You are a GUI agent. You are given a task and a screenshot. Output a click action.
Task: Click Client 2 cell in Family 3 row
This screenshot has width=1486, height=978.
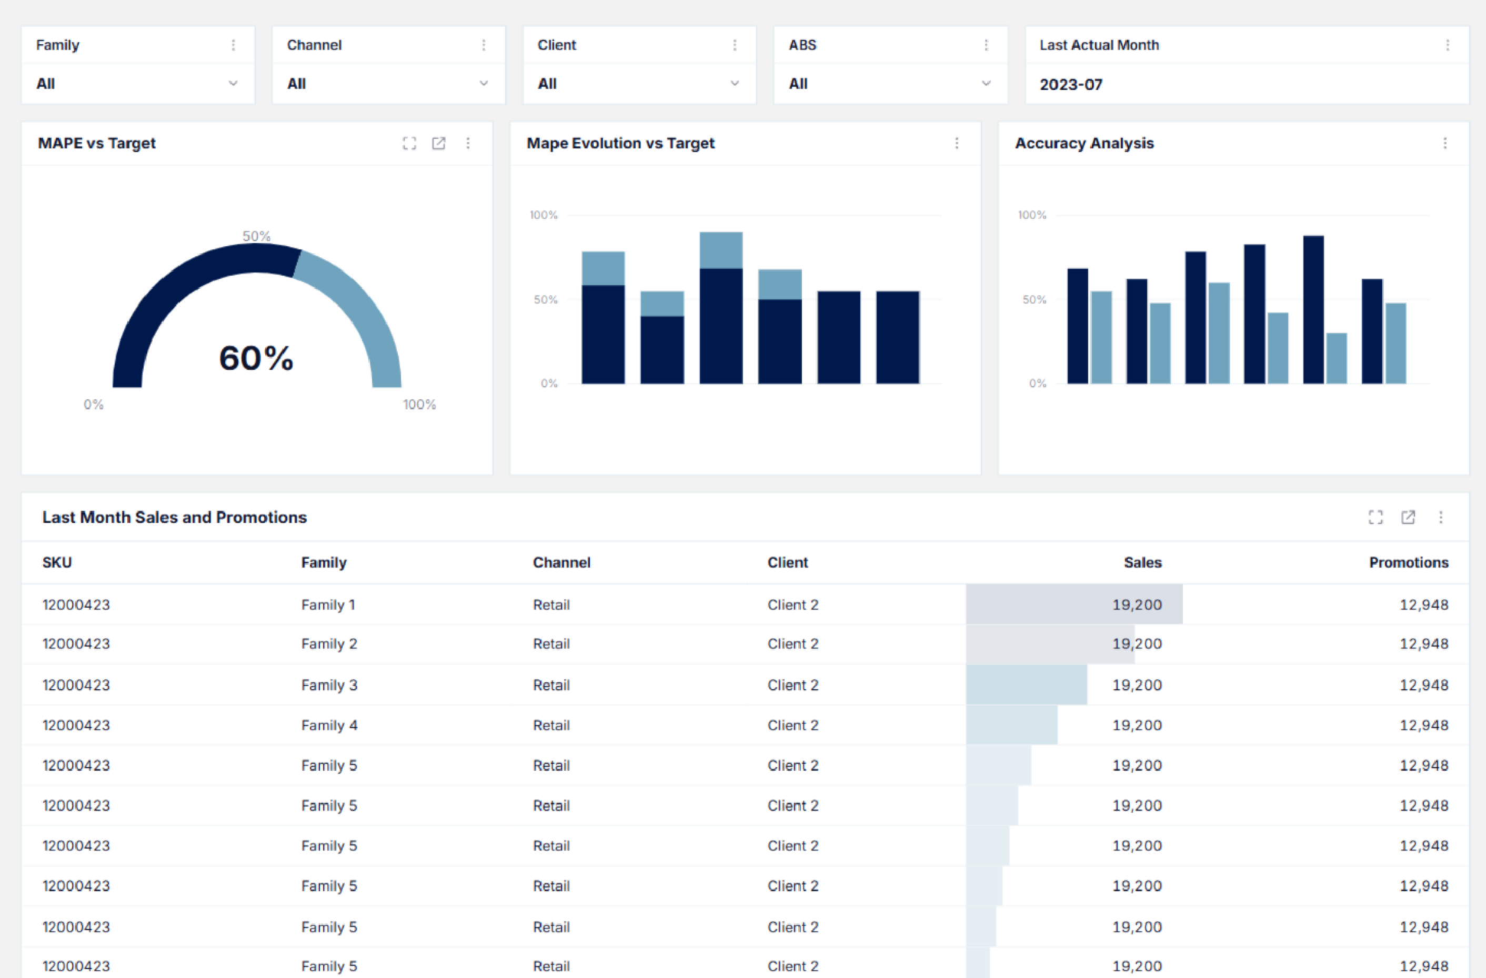click(x=793, y=685)
